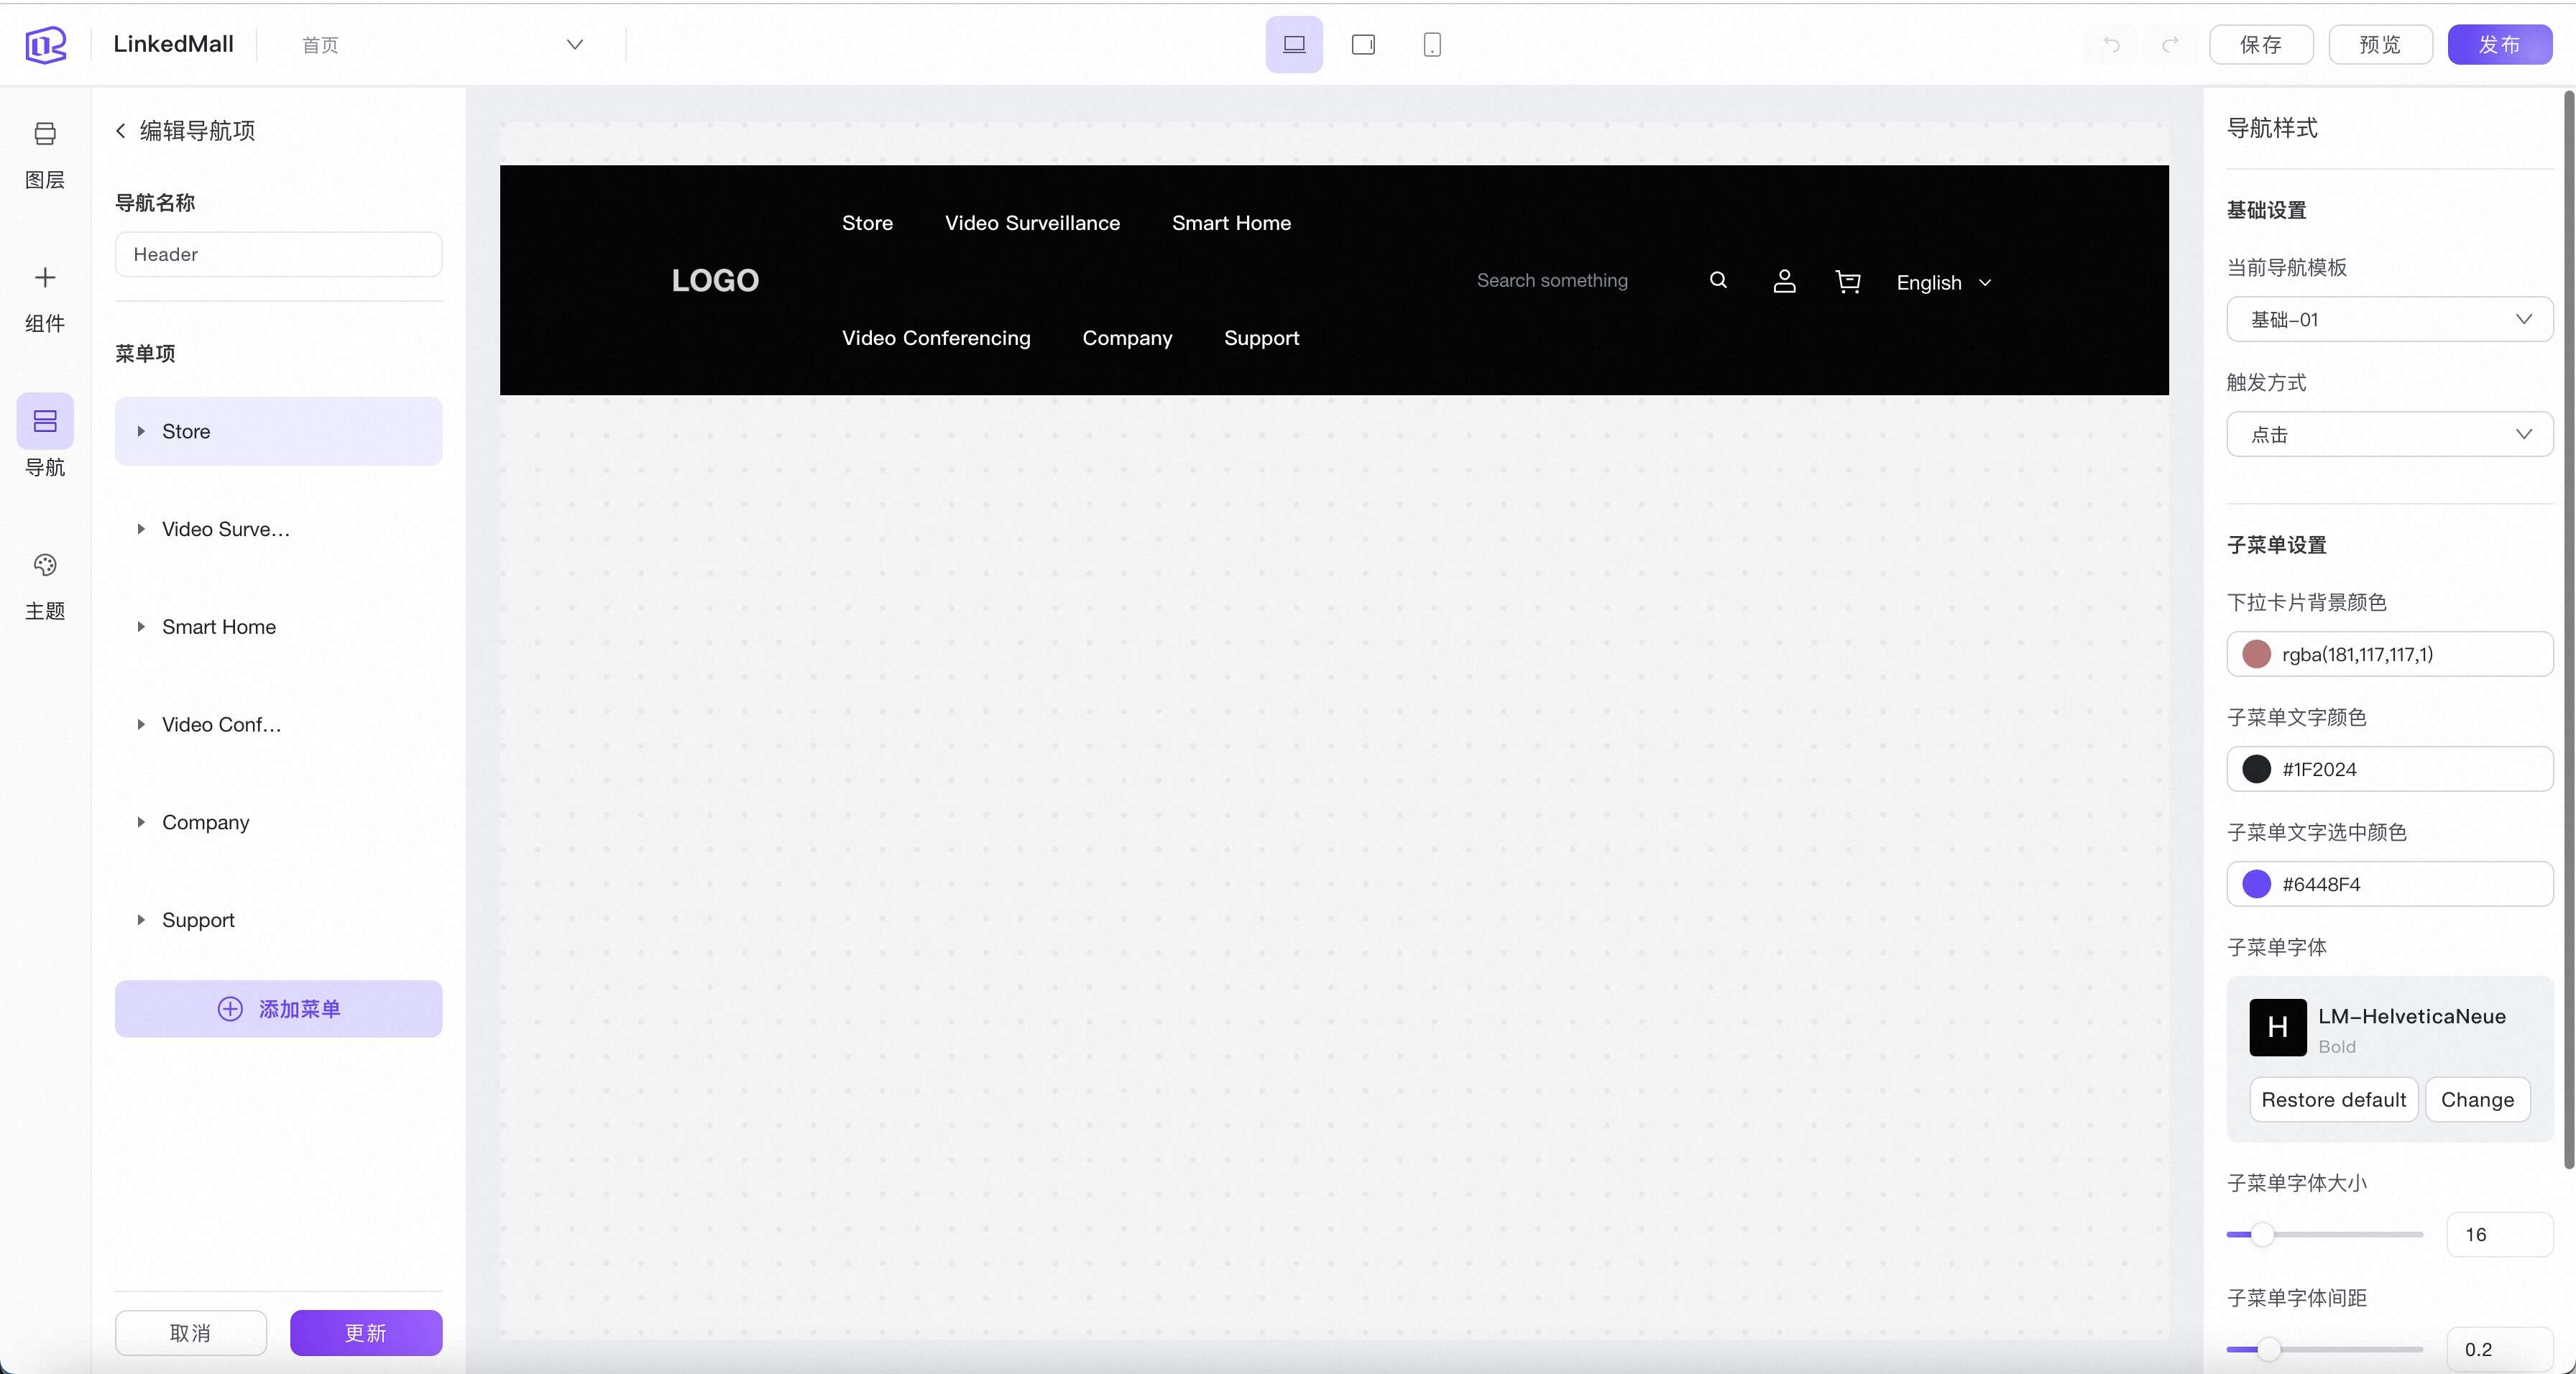Switch to tablet preview device icon
The height and width of the screenshot is (1374, 2576).
[x=1363, y=45]
